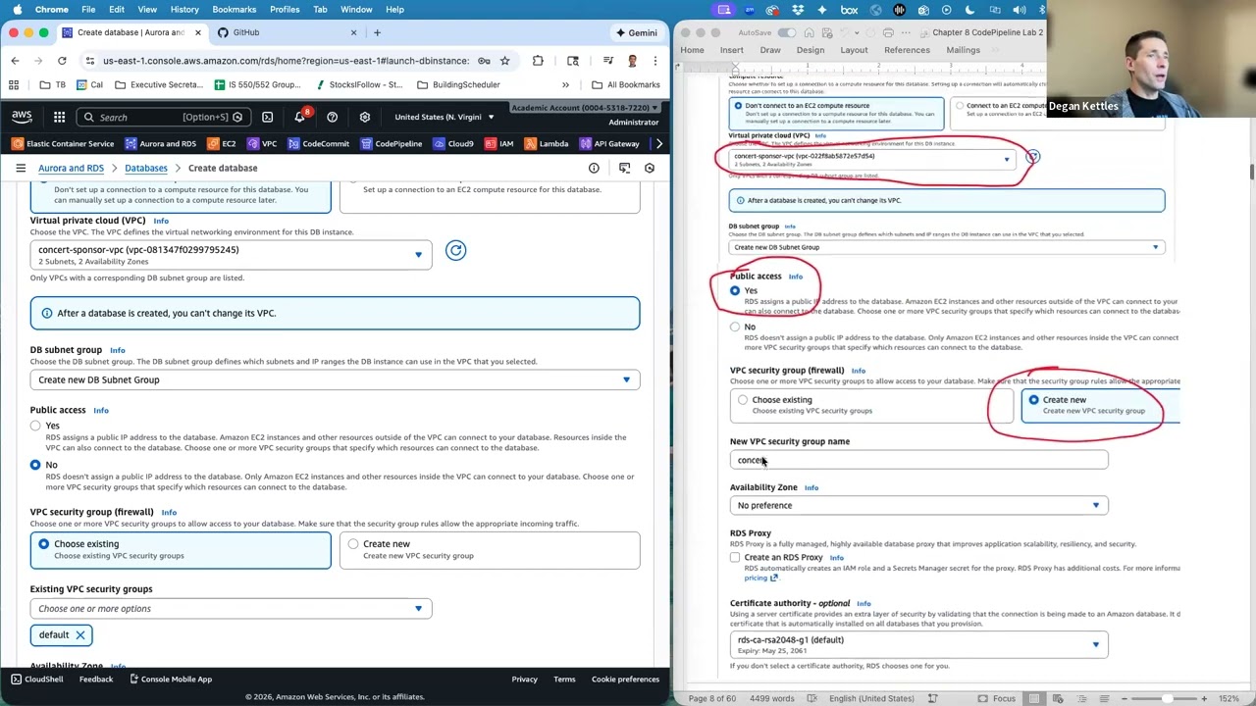
Task: Bookmark this page with the star icon
Action: (504, 60)
